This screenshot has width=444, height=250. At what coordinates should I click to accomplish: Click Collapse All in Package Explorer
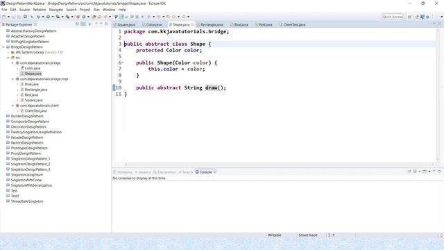(77, 24)
